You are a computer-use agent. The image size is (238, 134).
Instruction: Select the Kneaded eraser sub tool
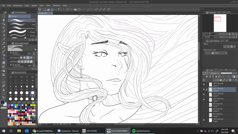tap(21, 28)
